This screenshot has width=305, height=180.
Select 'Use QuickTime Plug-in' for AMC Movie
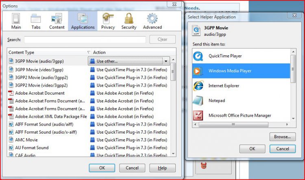click(132, 140)
